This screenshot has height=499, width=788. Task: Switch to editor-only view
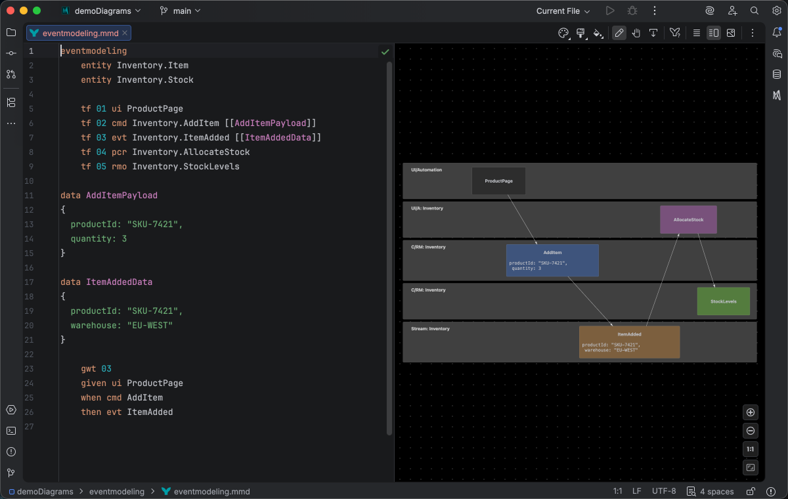pos(697,33)
